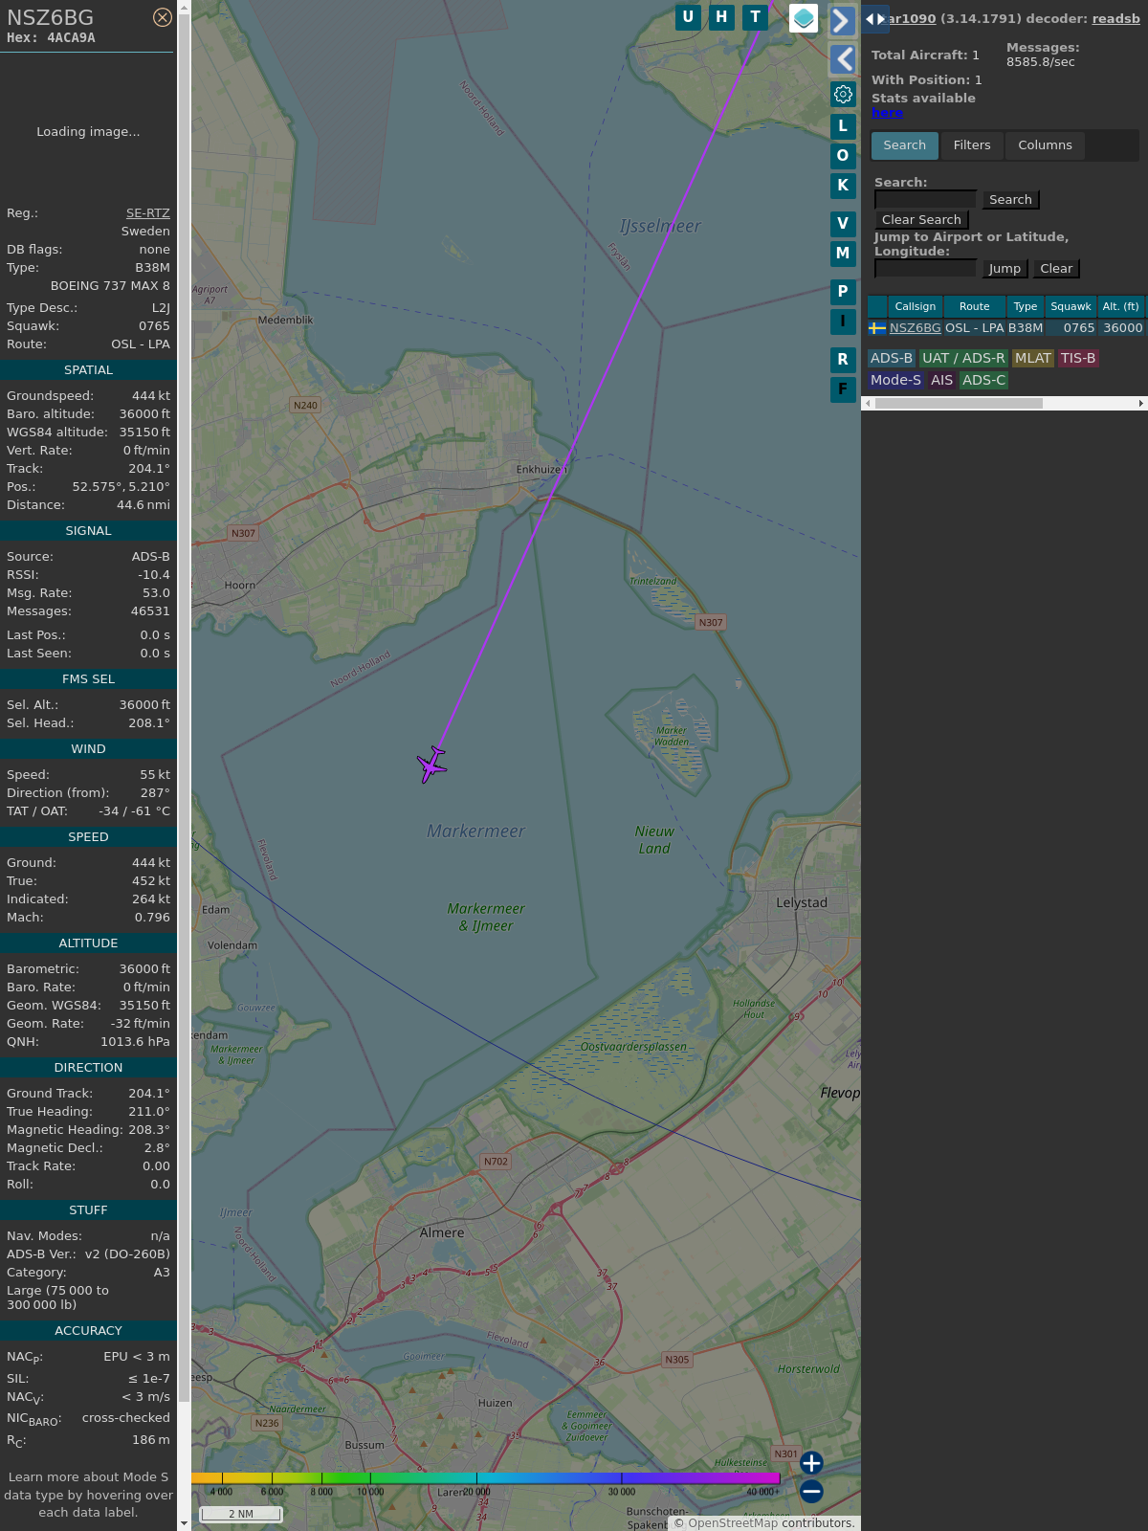The width and height of the screenshot is (1148, 1531).
Task: Click the AIS legend label
Action: click(942, 380)
